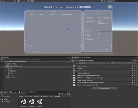Image resolution: width=138 pixels, height=108 pixels.
Task: Lock the Inspector panel
Action: 135,57
